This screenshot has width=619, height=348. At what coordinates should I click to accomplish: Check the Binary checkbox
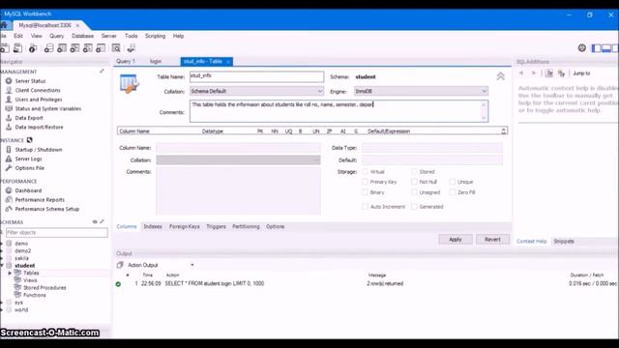[x=365, y=192]
